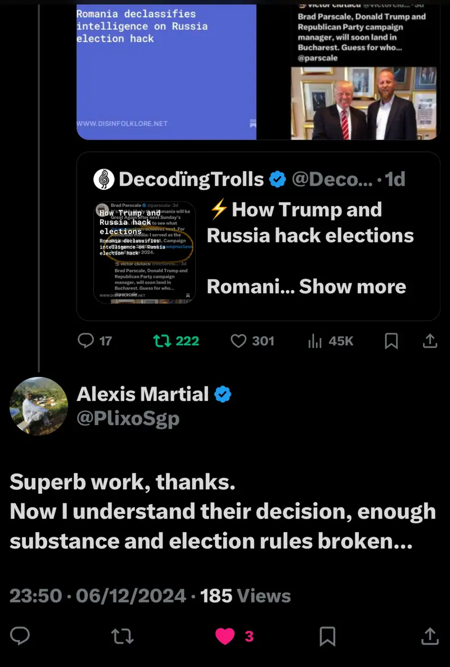Open the @PlixoSgp handle
The image size is (450, 667).
pos(128,419)
